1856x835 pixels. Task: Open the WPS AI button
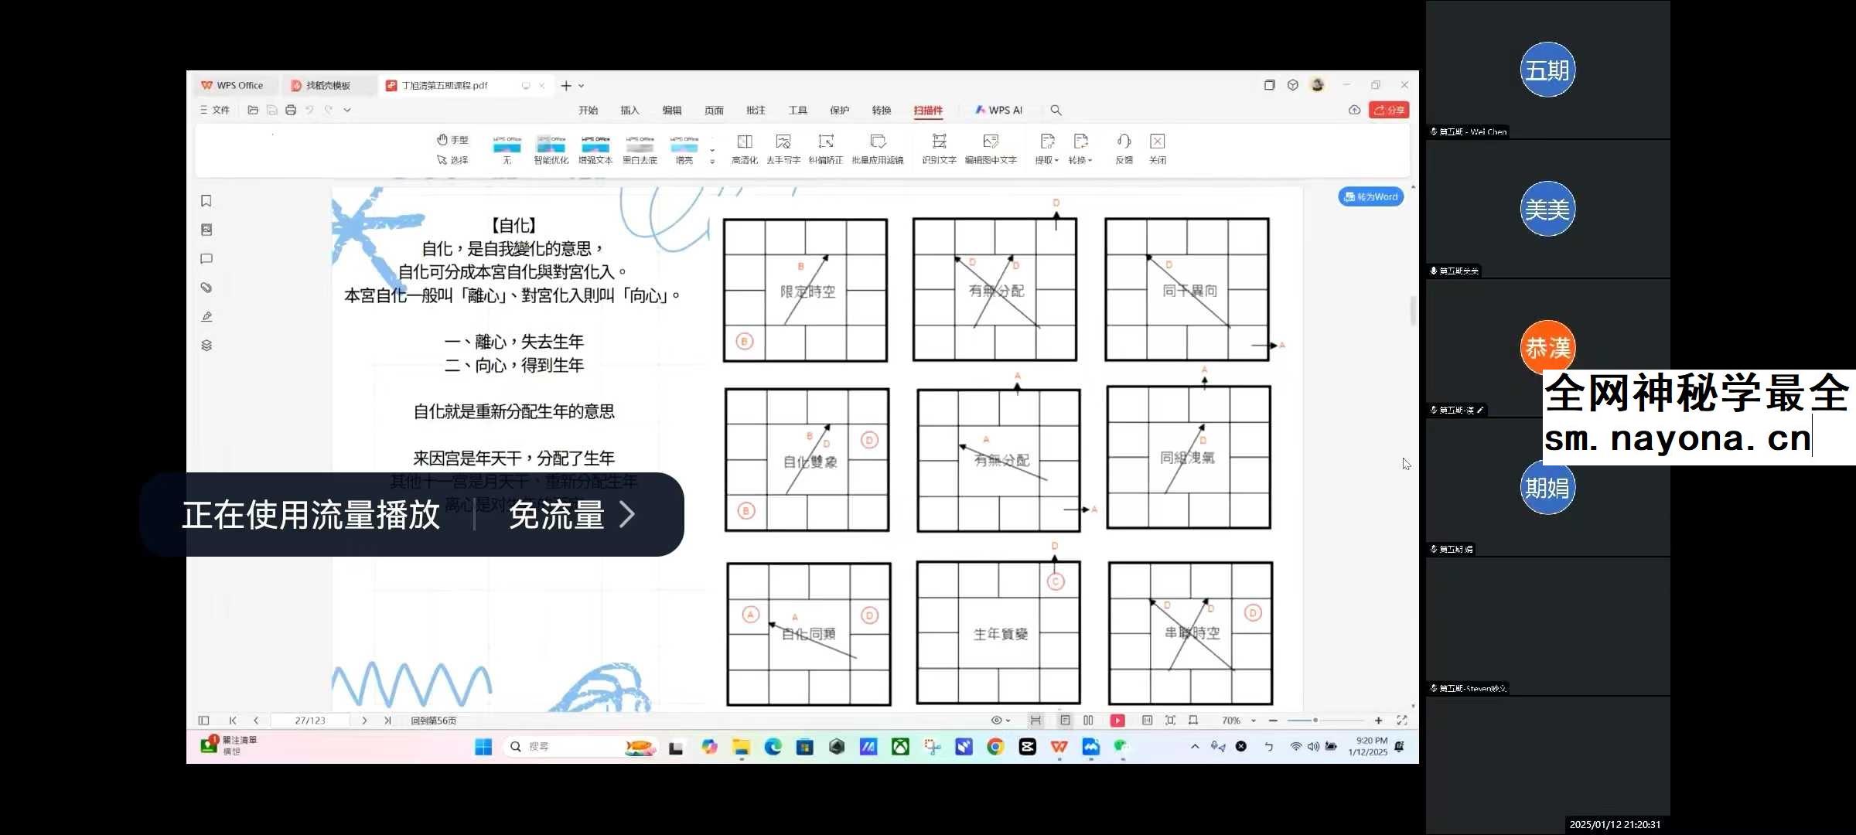tap(998, 110)
